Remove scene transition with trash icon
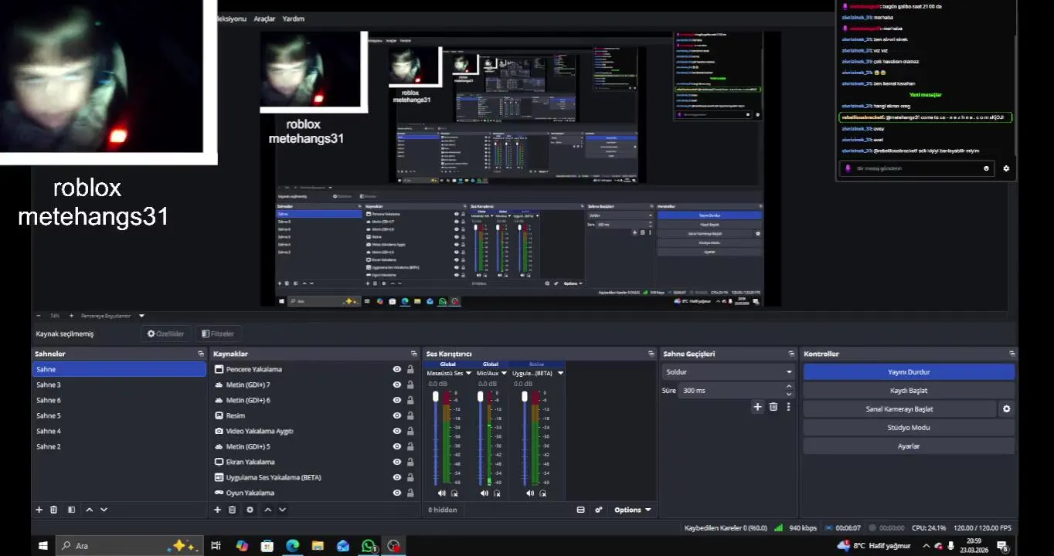 773,407
